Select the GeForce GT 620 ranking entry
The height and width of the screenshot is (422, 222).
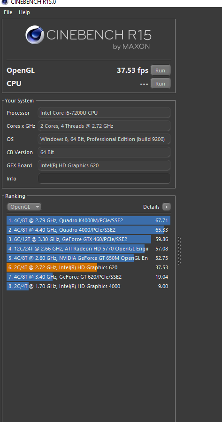click(x=88, y=277)
